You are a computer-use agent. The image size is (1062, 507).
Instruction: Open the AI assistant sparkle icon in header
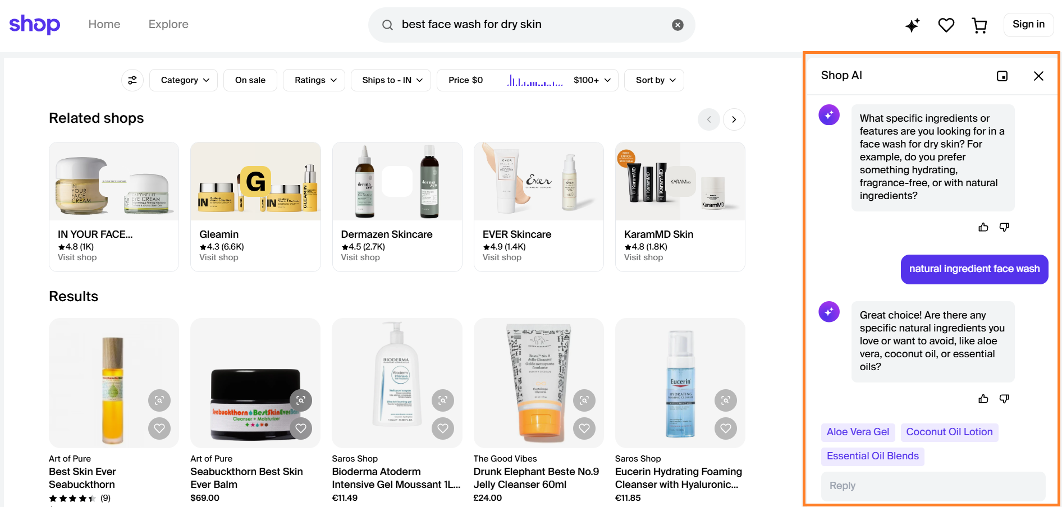(x=912, y=25)
